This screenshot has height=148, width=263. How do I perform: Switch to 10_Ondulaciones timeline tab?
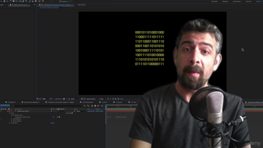point(88,102)
